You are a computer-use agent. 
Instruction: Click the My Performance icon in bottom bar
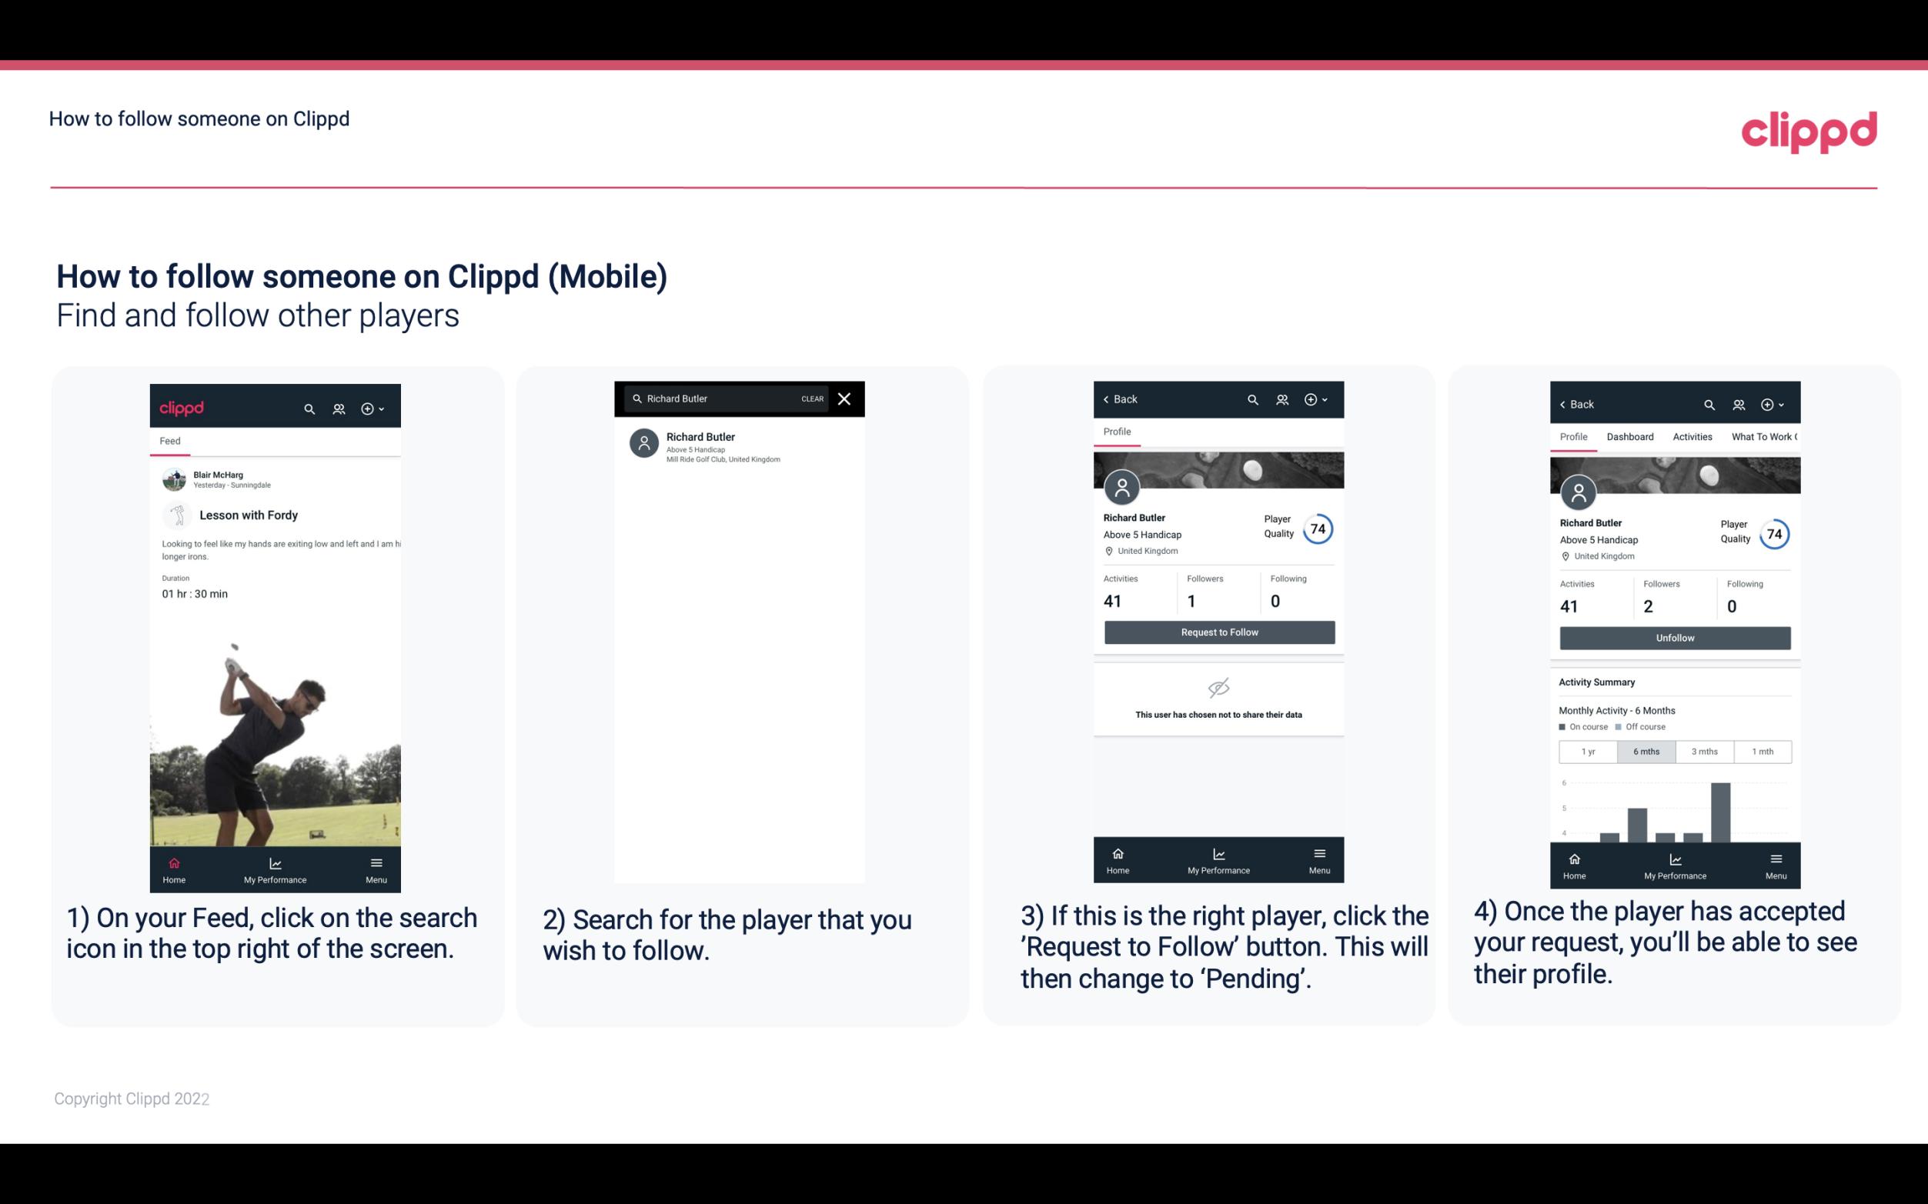275,862
